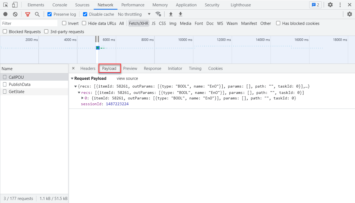Enable Has blocked cookies checkbox

(278, 23)
